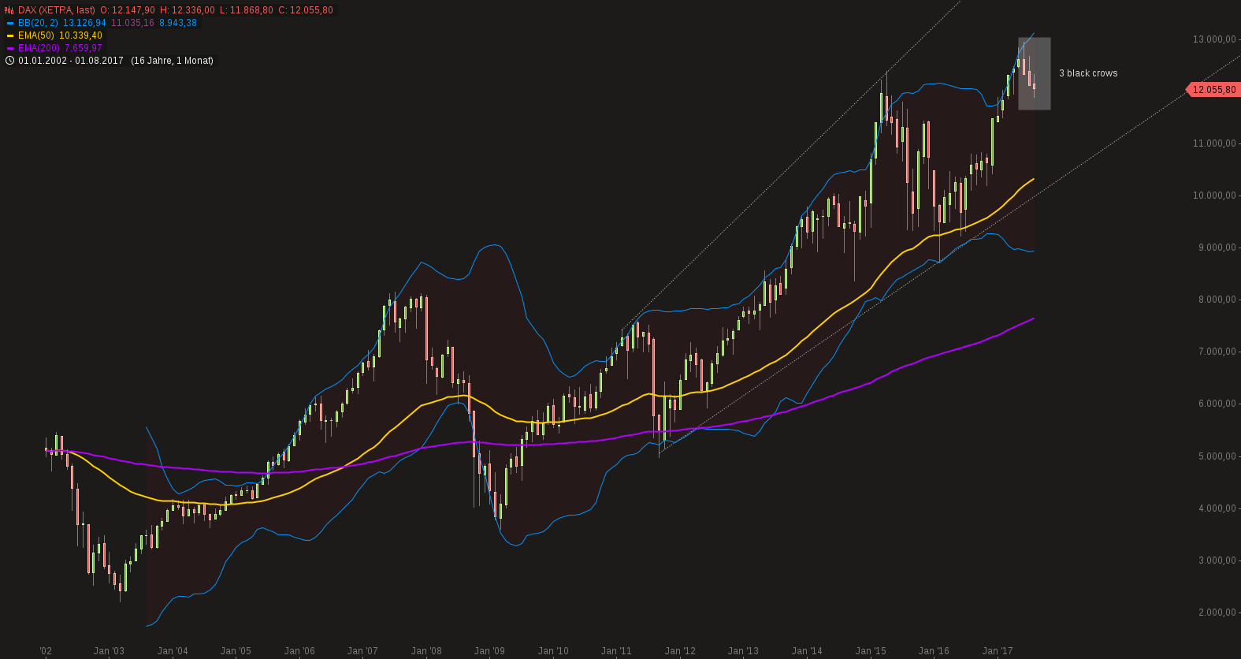Select the EMA(200) indicator label
The width and height of the screenshot is (1241, 659).
[39, 48]
